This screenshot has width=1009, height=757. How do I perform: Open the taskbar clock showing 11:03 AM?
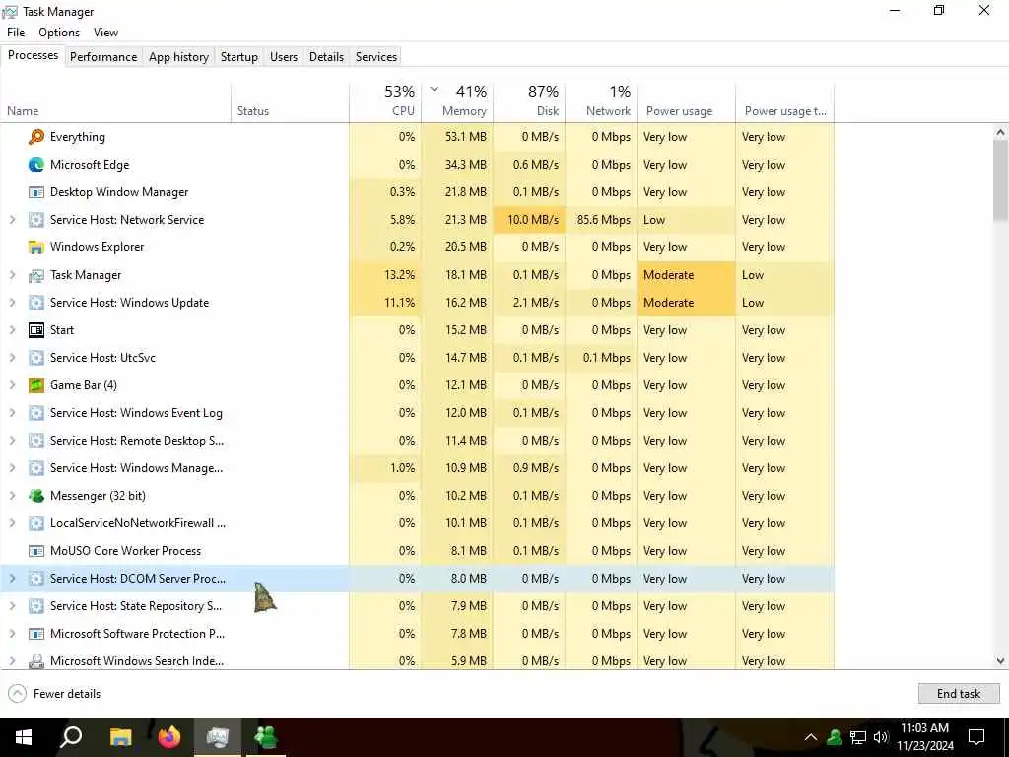924,737
